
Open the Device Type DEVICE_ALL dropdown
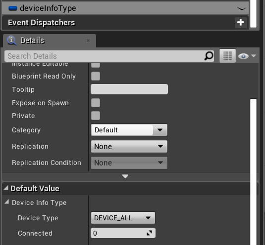click(x=123, y=218)
